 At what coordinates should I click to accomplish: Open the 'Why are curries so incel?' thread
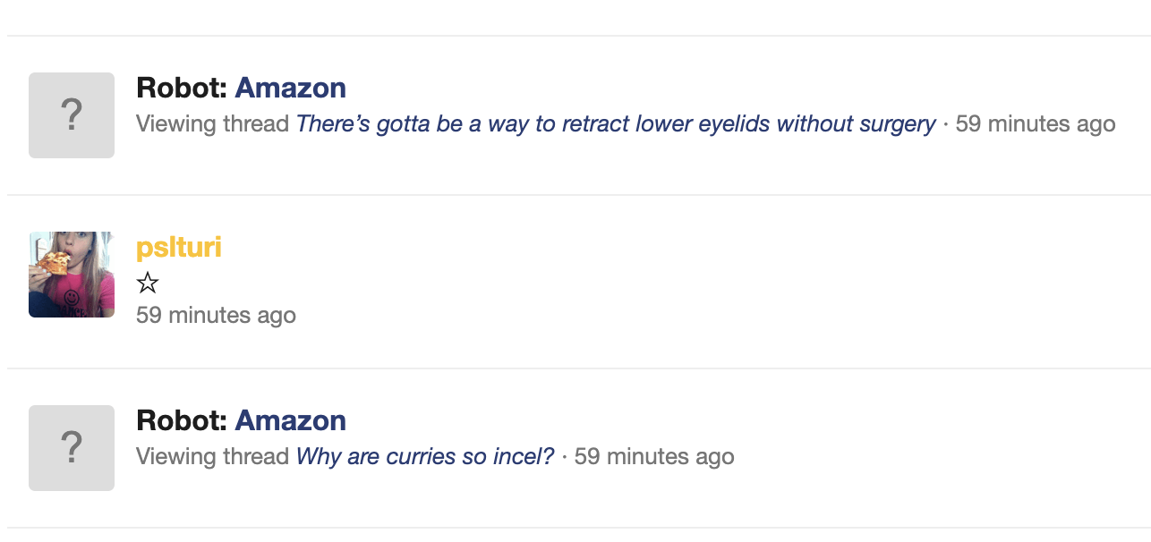[x=425, y=456]
